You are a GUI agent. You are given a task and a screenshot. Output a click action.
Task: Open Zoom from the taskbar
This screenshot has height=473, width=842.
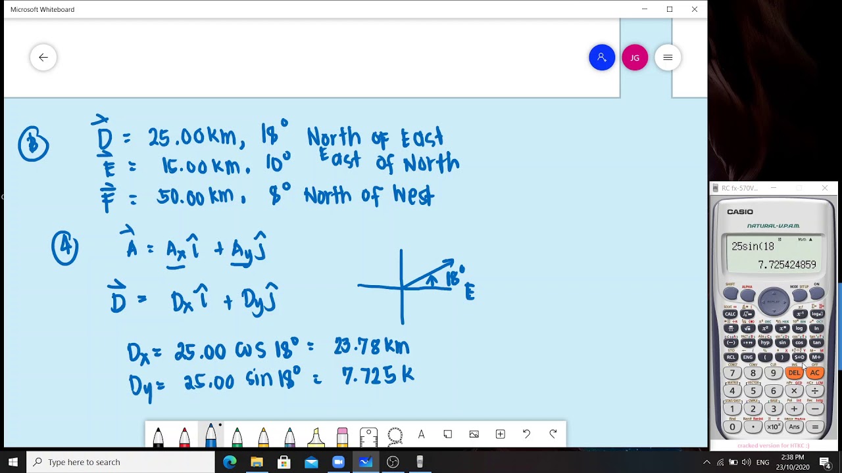pos(338,462)
